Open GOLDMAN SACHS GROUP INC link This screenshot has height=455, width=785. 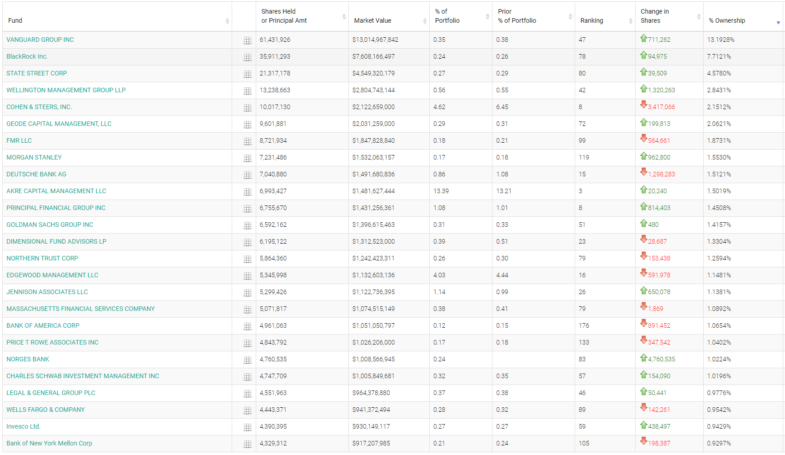(50, 225)
